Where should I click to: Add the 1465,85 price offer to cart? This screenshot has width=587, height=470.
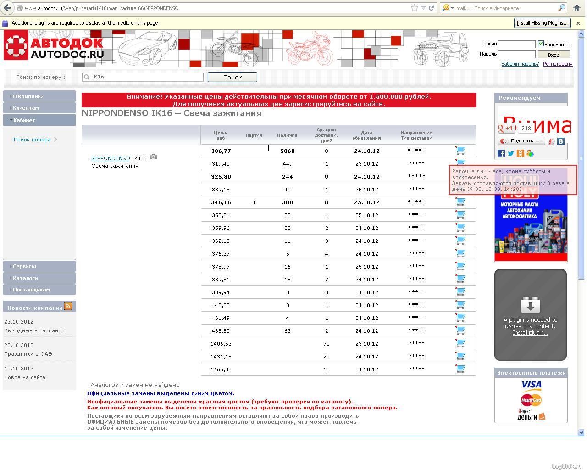tap(460, 369)
